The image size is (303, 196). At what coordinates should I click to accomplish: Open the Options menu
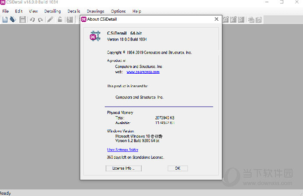coord(118,11)
